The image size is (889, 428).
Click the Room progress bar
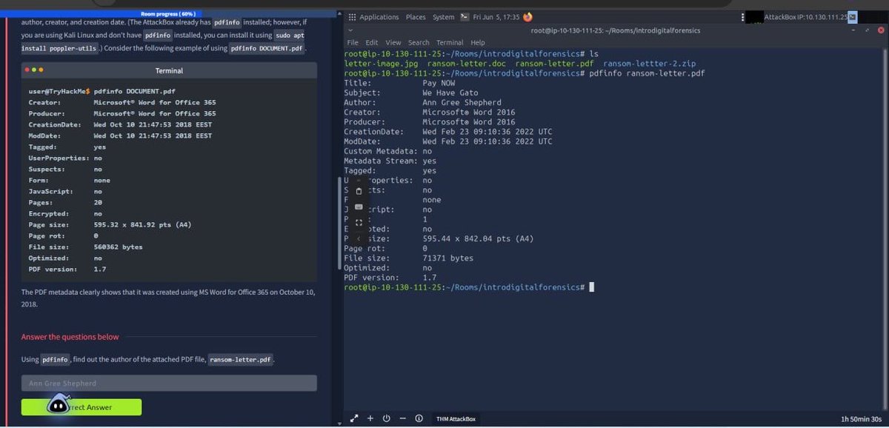(167, 14)
